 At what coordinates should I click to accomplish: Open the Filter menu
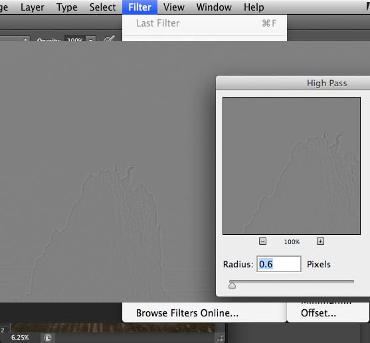[139, 7]
